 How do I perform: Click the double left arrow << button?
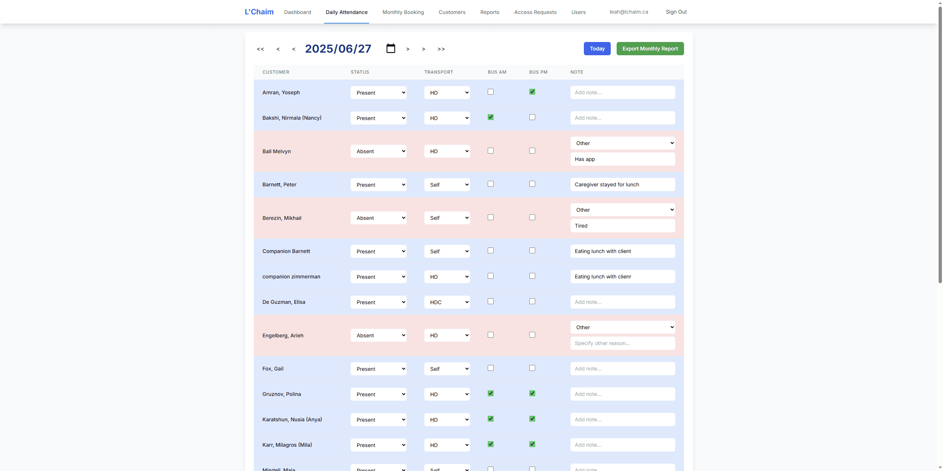260,49
